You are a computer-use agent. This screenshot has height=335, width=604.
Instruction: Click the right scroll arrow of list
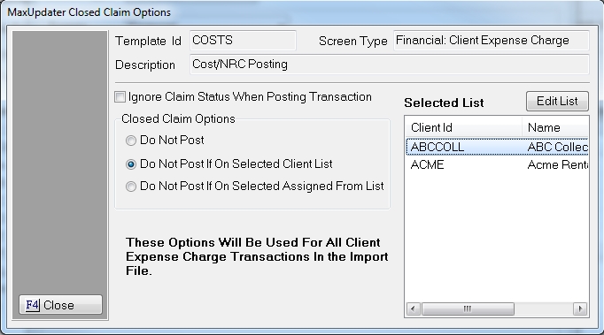(x=580, y=308)
